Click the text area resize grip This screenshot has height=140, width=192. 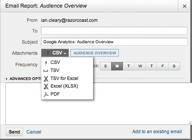pyautogui.click(x=190, y=123)
